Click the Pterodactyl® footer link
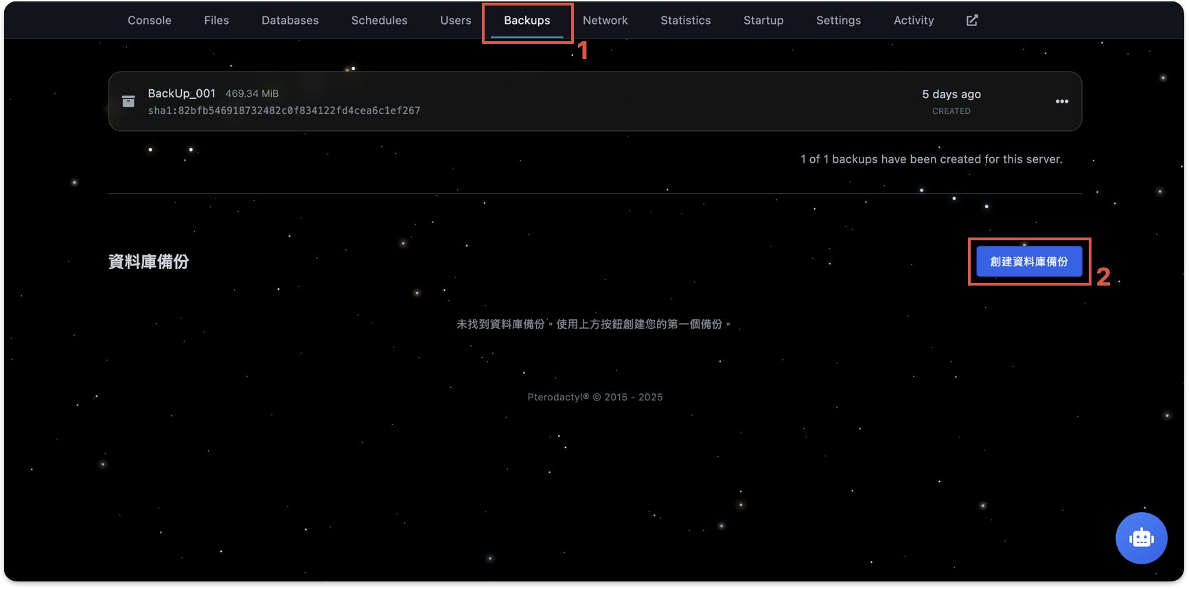 [x=558, y=397]
